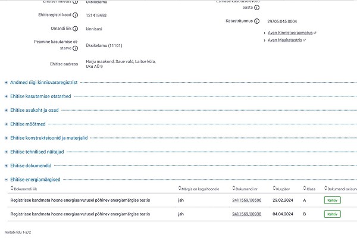Open document 2411569/00596
This screenshot has width=357, height=238.
246,201
